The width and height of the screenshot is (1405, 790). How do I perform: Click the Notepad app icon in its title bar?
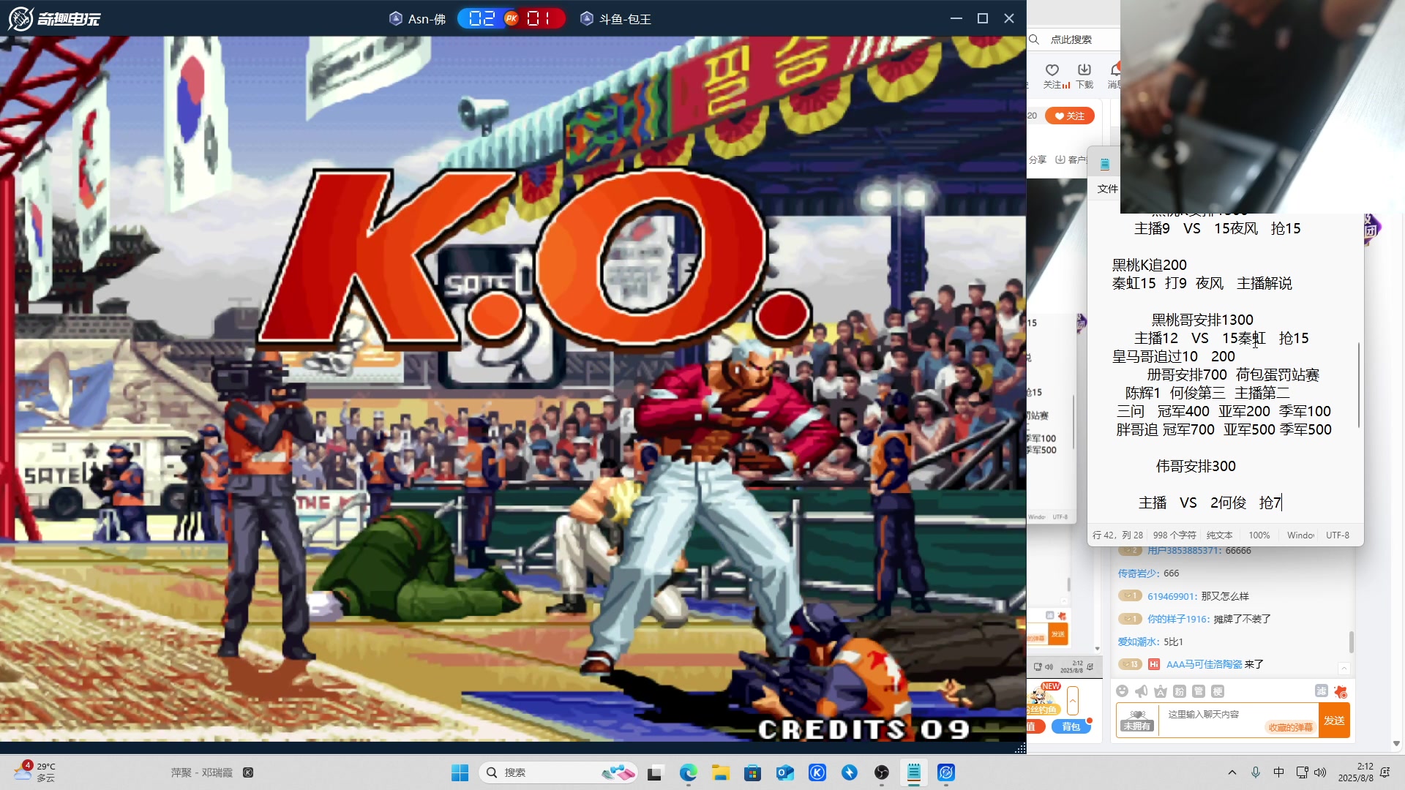(1105, 164)
